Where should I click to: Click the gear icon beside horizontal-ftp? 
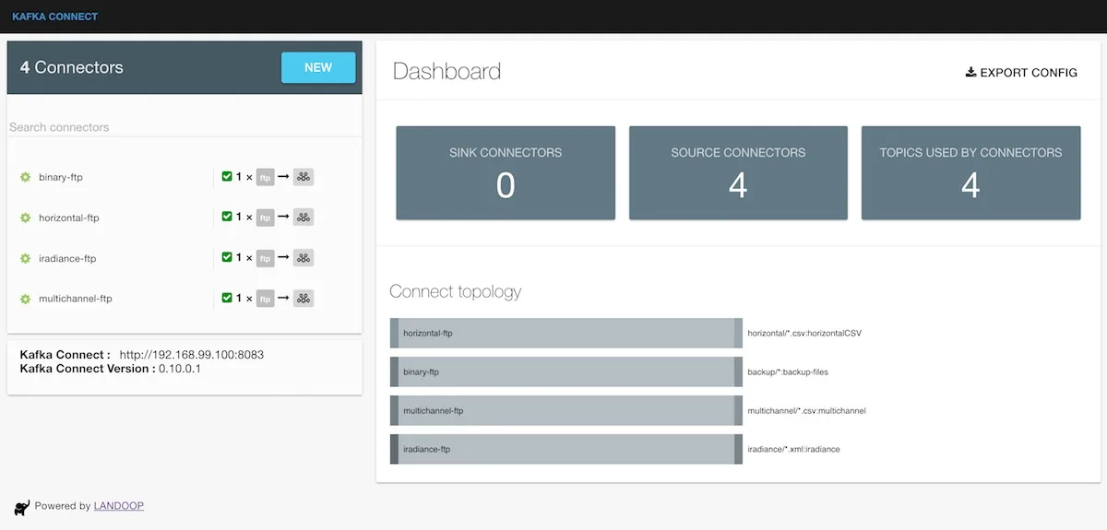click(x=26, y=218)
